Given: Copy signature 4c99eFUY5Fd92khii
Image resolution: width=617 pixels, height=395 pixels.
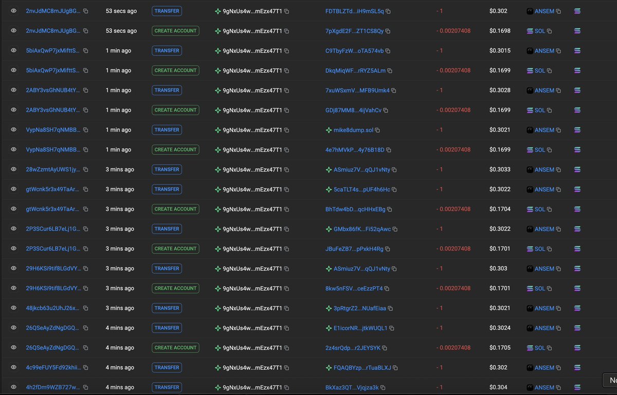Looking at the screenshot, I should (x=86, y=368).
